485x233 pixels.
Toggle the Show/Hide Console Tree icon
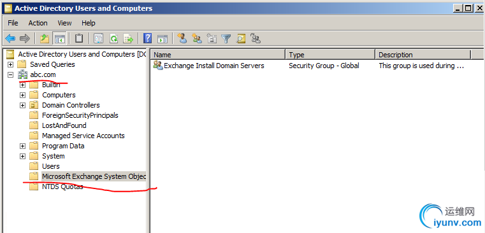tap(59, 39)
